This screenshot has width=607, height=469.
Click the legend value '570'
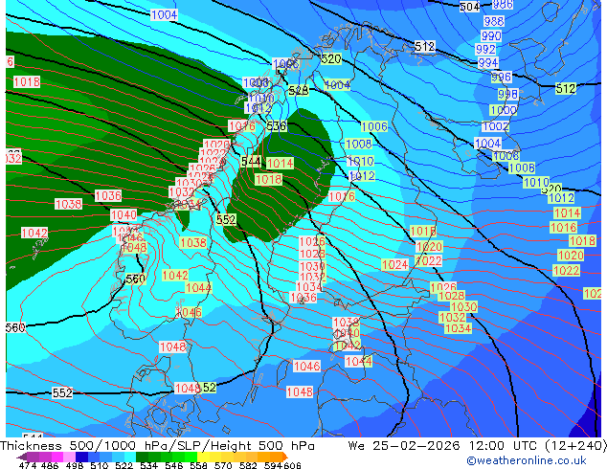click(x=222, y=465)
